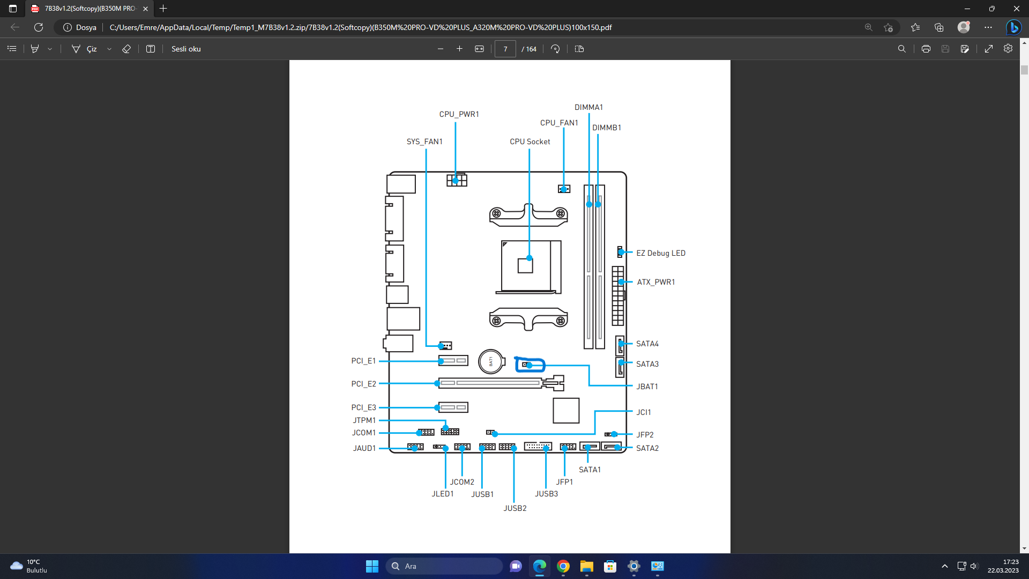Click the page number input field

click(x=505, y=49)
